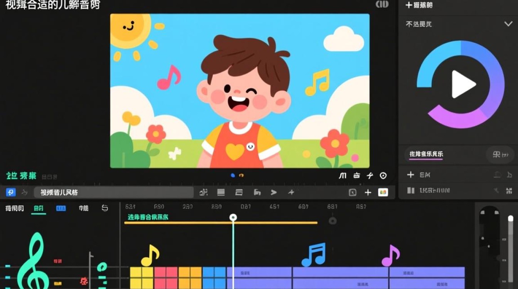Click the M-shaped icon under preview

tap(342, 176)
